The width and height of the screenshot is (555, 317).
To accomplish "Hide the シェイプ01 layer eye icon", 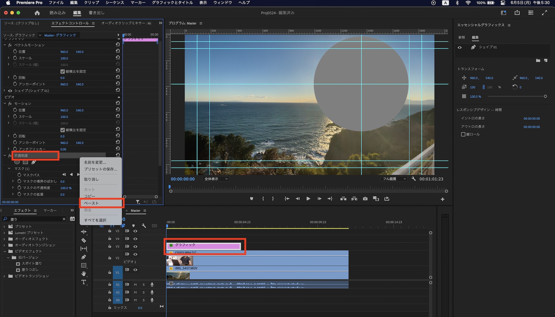I will pos(460,47).
